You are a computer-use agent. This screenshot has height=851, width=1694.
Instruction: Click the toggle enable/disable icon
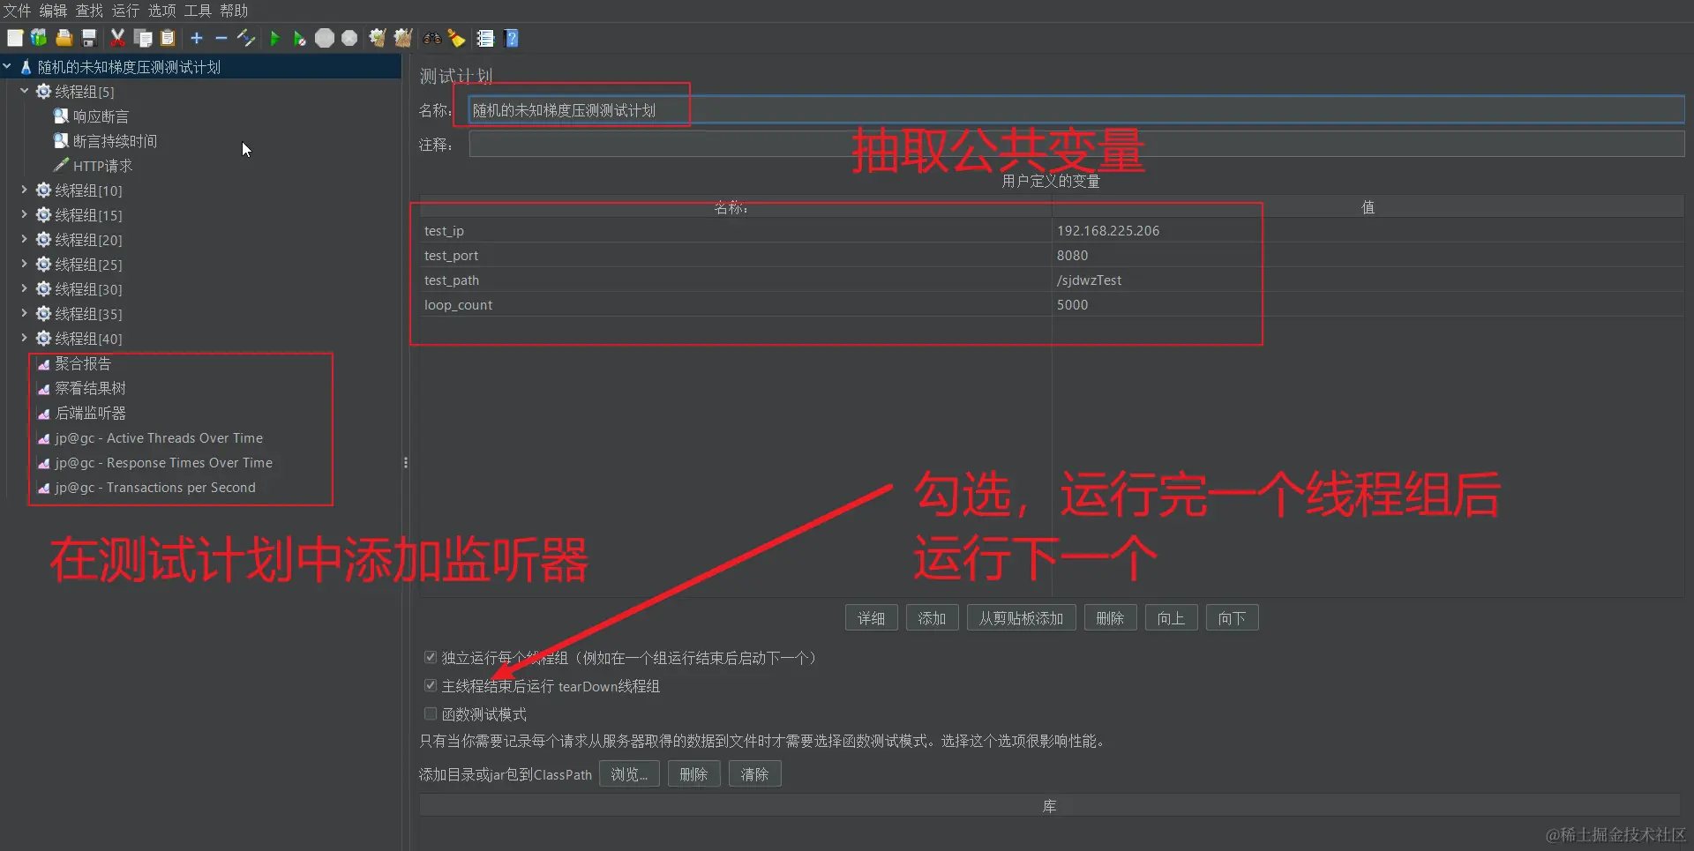click(x=246, y=38)
